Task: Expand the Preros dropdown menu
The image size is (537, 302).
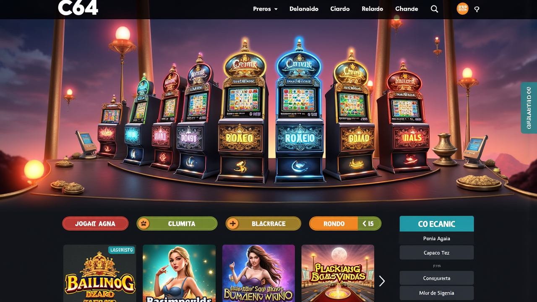Action: [265, 9]
